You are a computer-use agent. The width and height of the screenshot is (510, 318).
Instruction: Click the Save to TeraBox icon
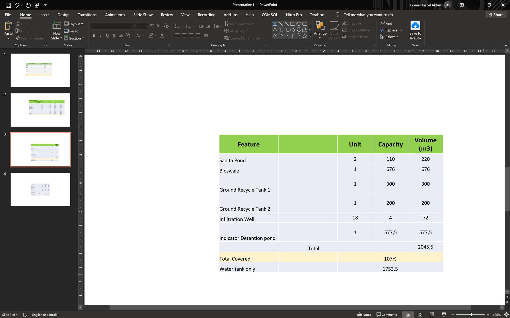point(415,26)
